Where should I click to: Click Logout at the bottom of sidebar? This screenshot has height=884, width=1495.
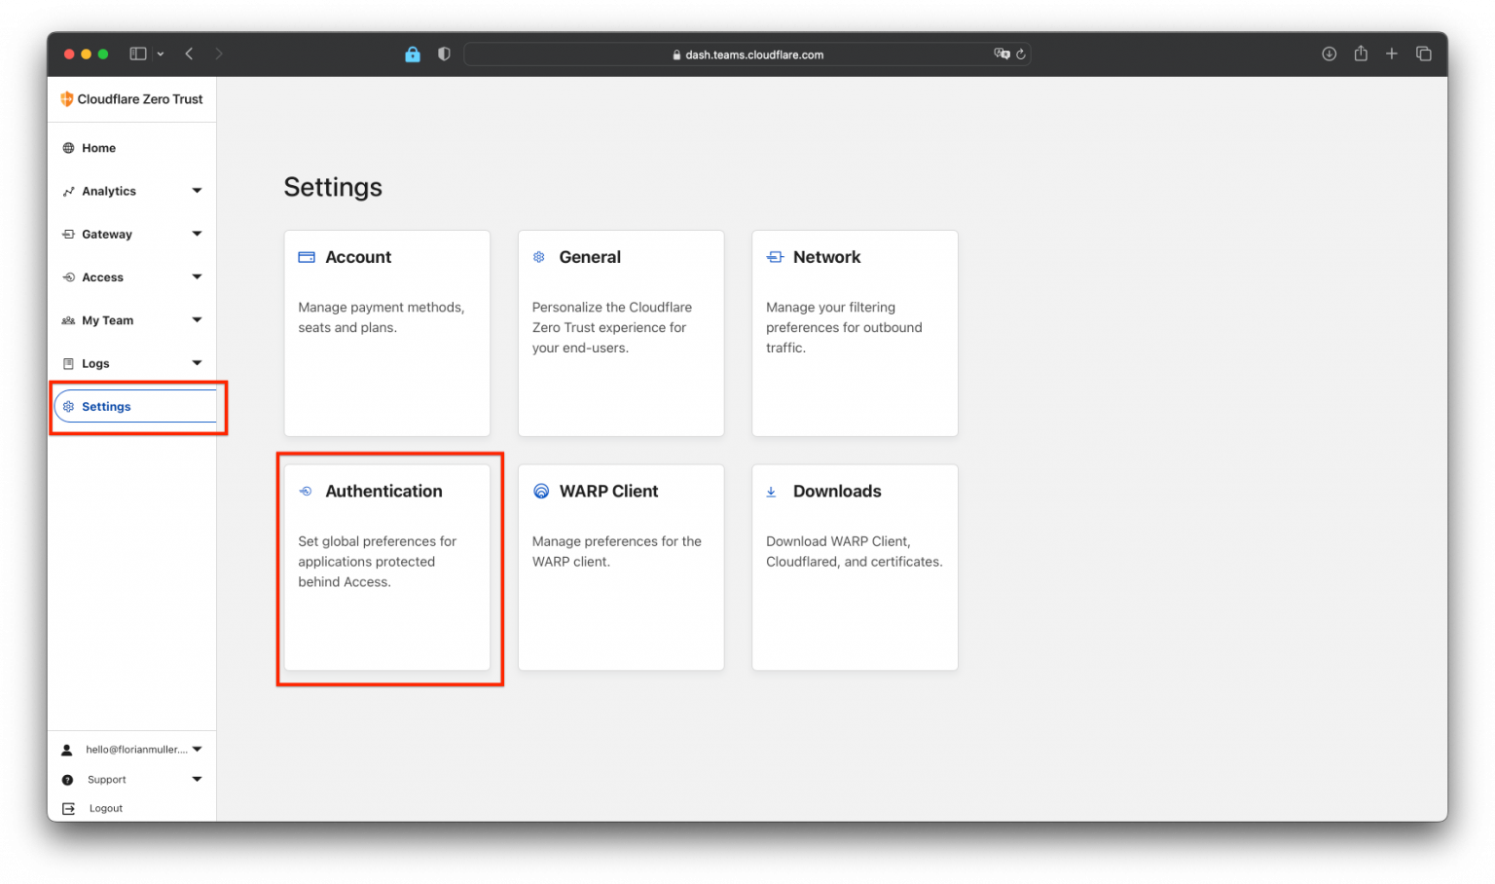104,808
